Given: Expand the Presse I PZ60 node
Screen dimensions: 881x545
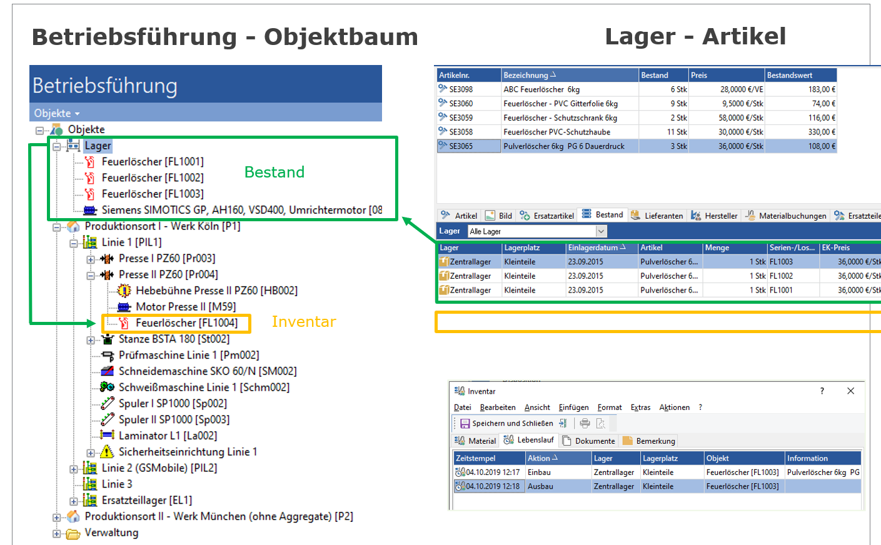Looking at the screenshot, I should tap(91, 259).
